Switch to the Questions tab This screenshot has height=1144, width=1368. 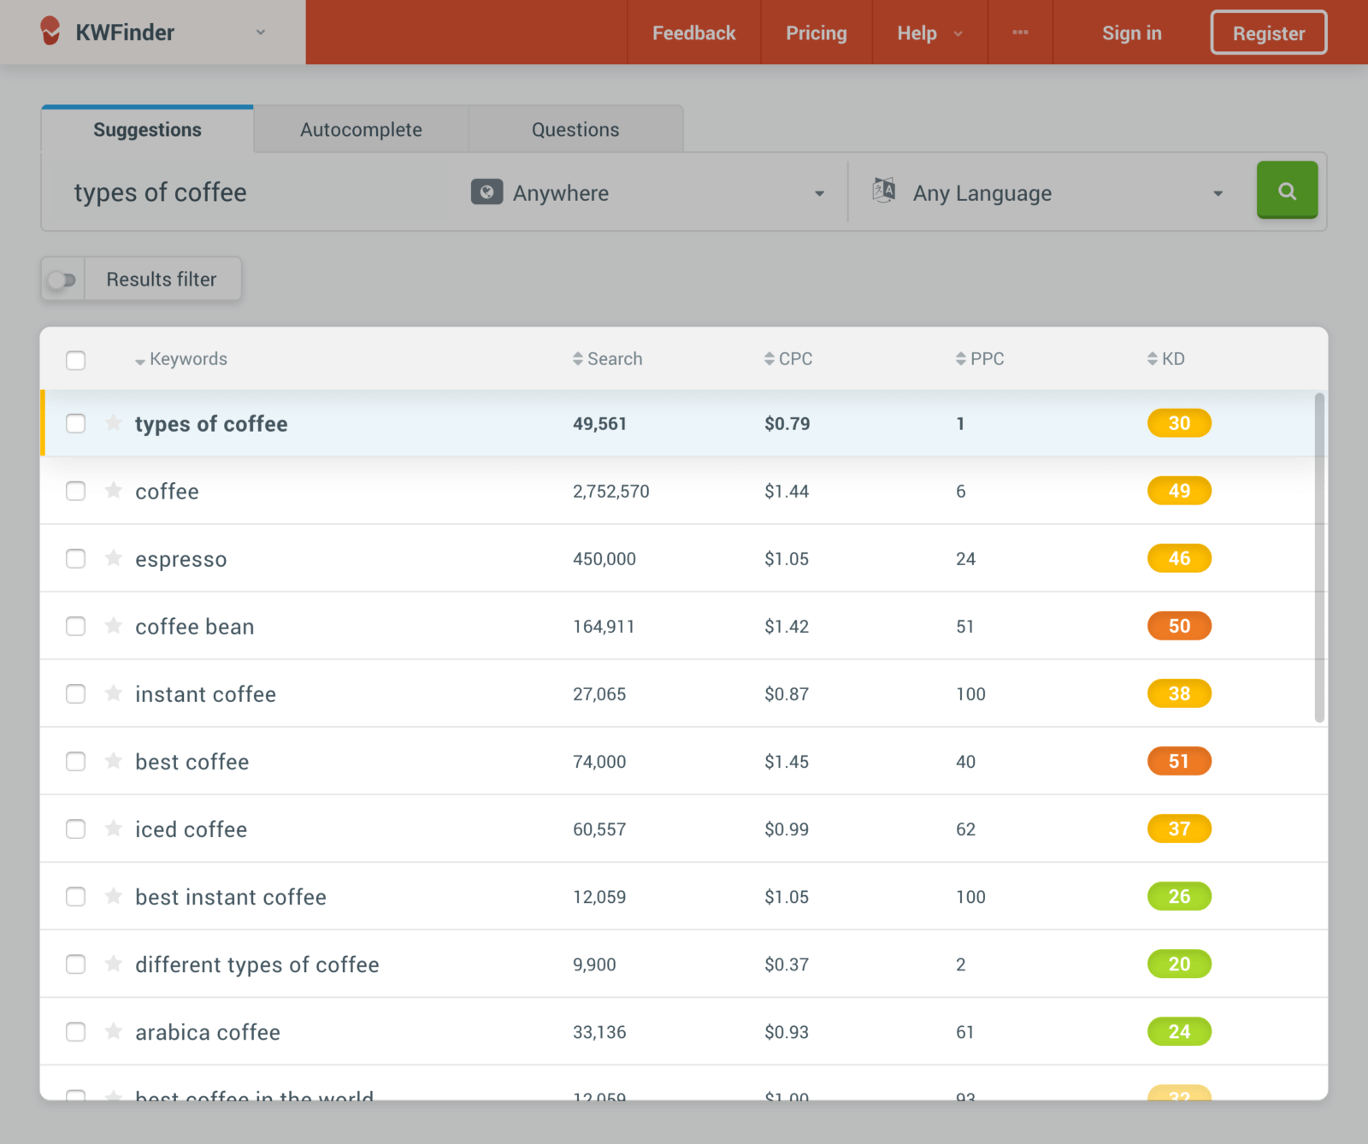575,129
